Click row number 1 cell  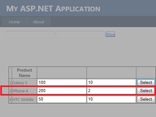[x=10, y=83]
